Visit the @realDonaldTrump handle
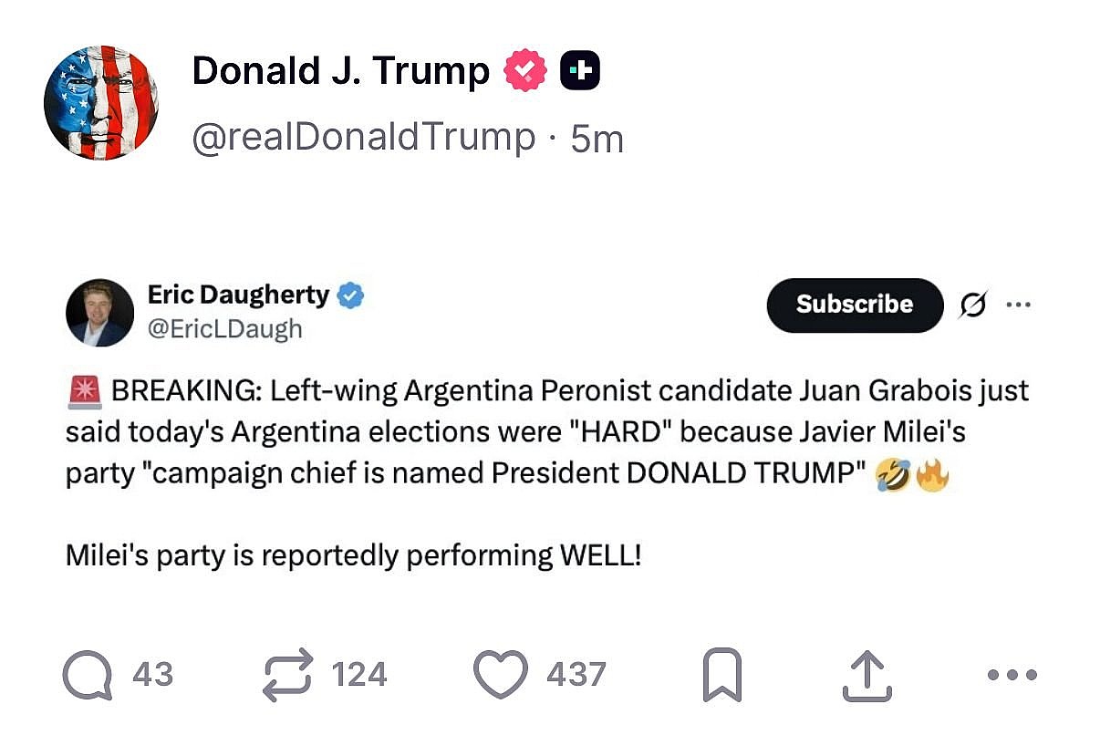The height and width of the screenshot is (756, 1100). click(x=363, y=138)
